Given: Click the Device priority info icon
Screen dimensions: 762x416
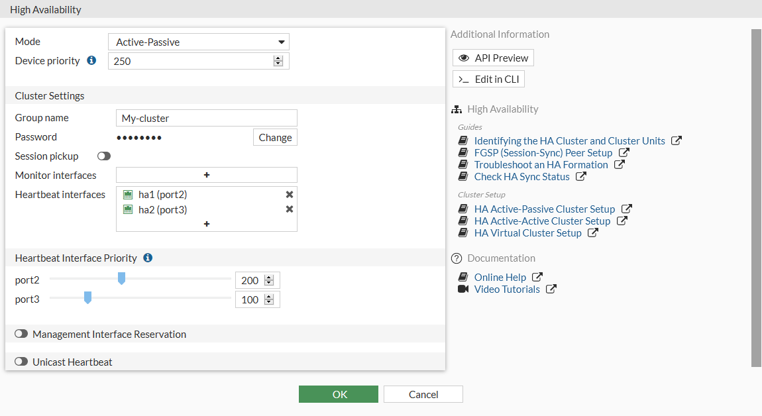Looking at the screenshot, I should [91, 60].
